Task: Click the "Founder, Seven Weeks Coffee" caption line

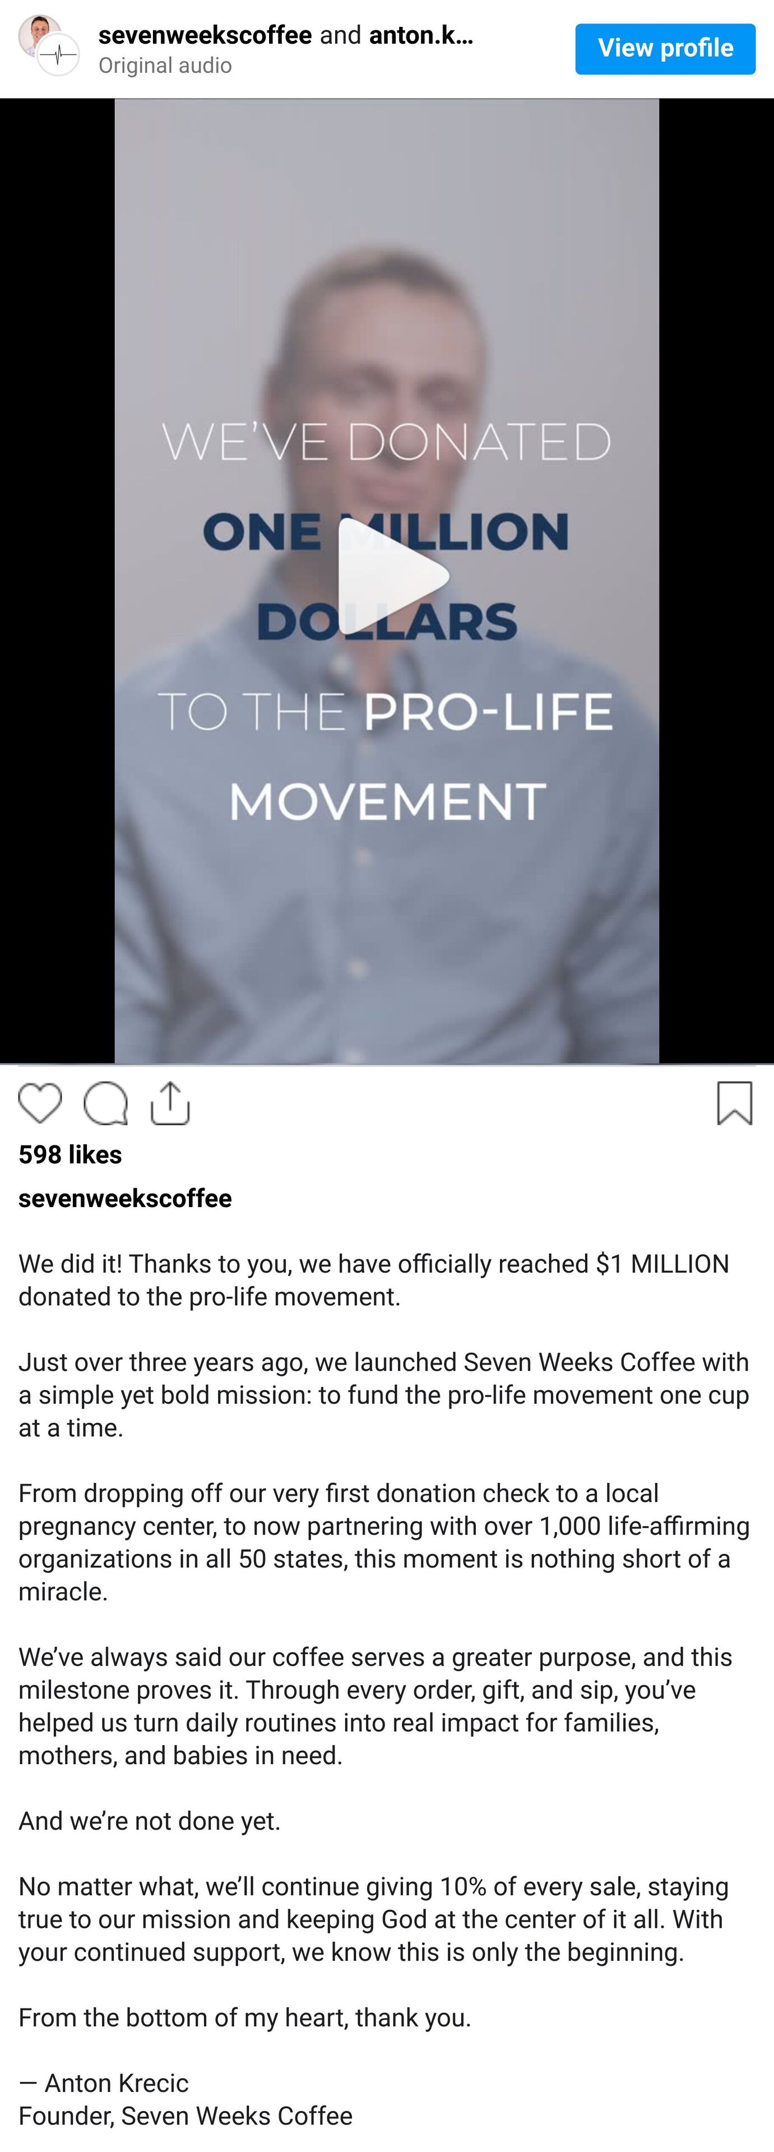Action: (186, 2115)
